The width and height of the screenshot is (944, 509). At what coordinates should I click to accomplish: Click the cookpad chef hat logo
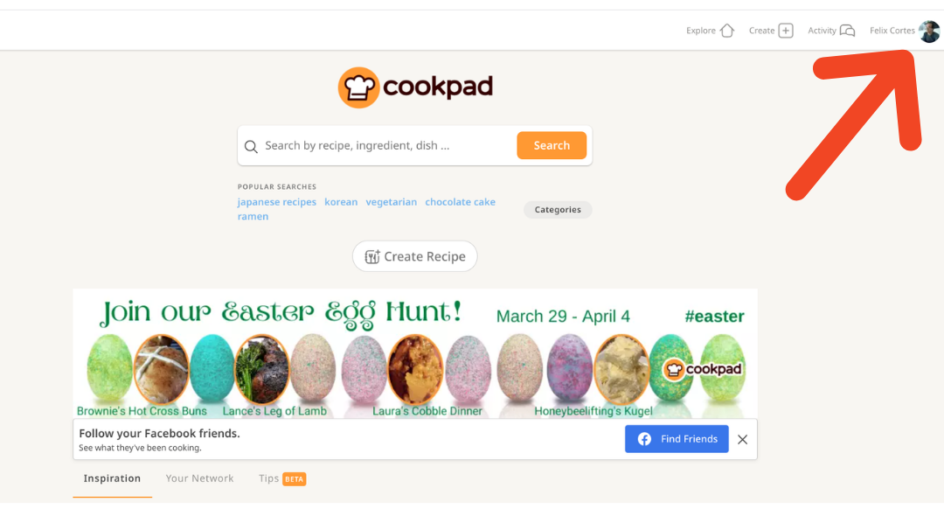tap(358, 87)
